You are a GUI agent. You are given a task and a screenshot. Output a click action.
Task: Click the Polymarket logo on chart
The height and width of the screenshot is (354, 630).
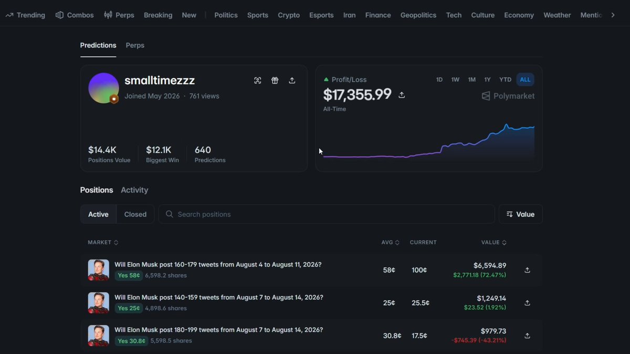[508, 96]
